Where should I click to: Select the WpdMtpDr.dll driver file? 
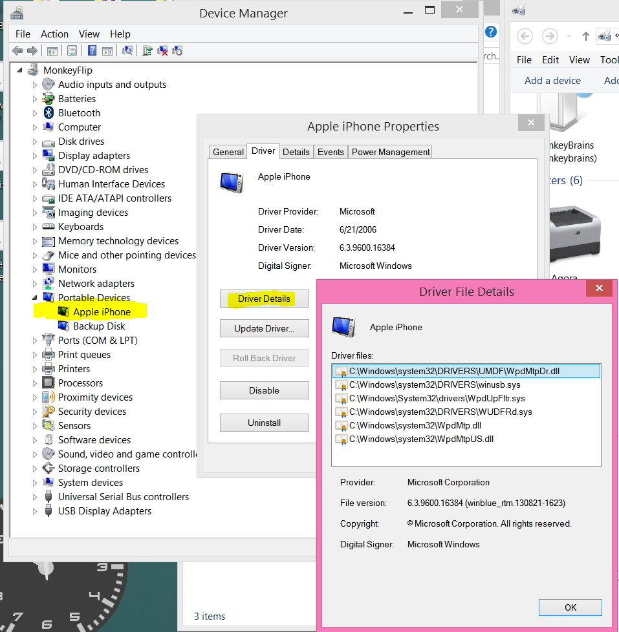[466, 371]
